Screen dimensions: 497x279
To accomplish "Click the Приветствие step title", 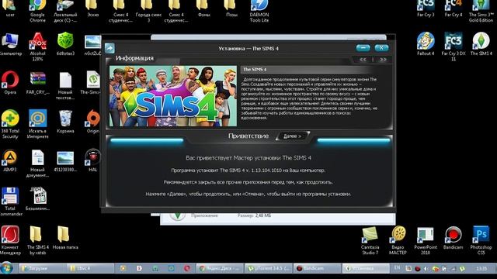I will pyautogui.click(x=248, y=136).
